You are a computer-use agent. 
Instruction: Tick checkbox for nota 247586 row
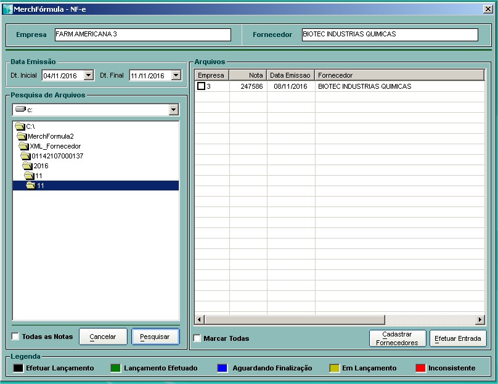pyautogui.click(x=201, y=86)
